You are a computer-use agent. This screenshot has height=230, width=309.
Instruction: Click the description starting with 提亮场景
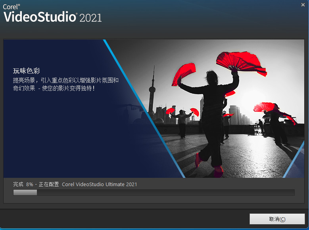click(x=66, y=84)
